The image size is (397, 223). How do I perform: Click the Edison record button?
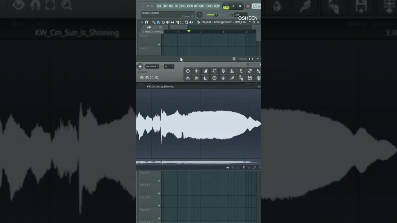[x=140, y=66]
